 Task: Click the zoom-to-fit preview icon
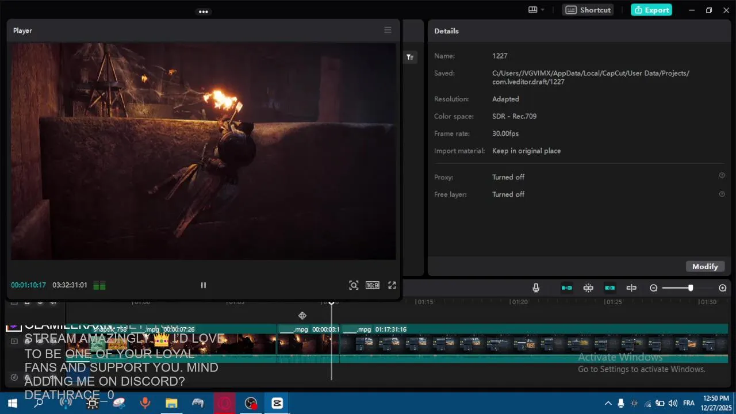tap(354, 285)
